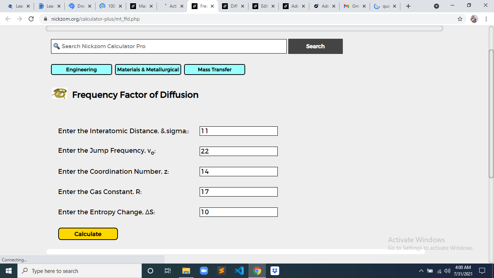This screenshot has height=278, width=494.
Task: Switch to the Google 'qua' tab
Action: coord(385,6)
